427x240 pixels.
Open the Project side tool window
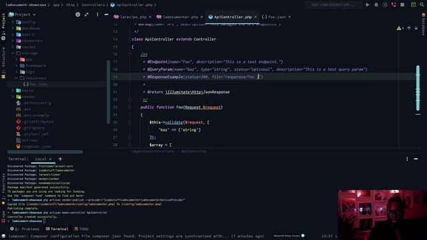[x=3, y=27]
